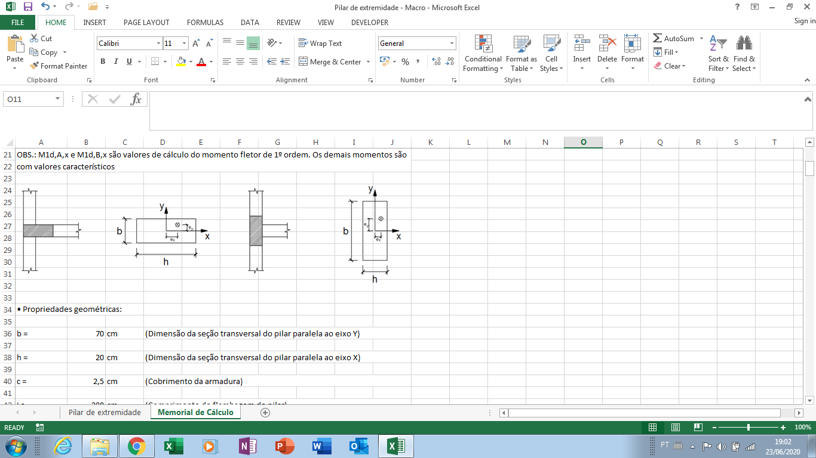Open the Font name dropdown showing Calibri
This screenshot has width=816, height=458.
click(159, 44)
